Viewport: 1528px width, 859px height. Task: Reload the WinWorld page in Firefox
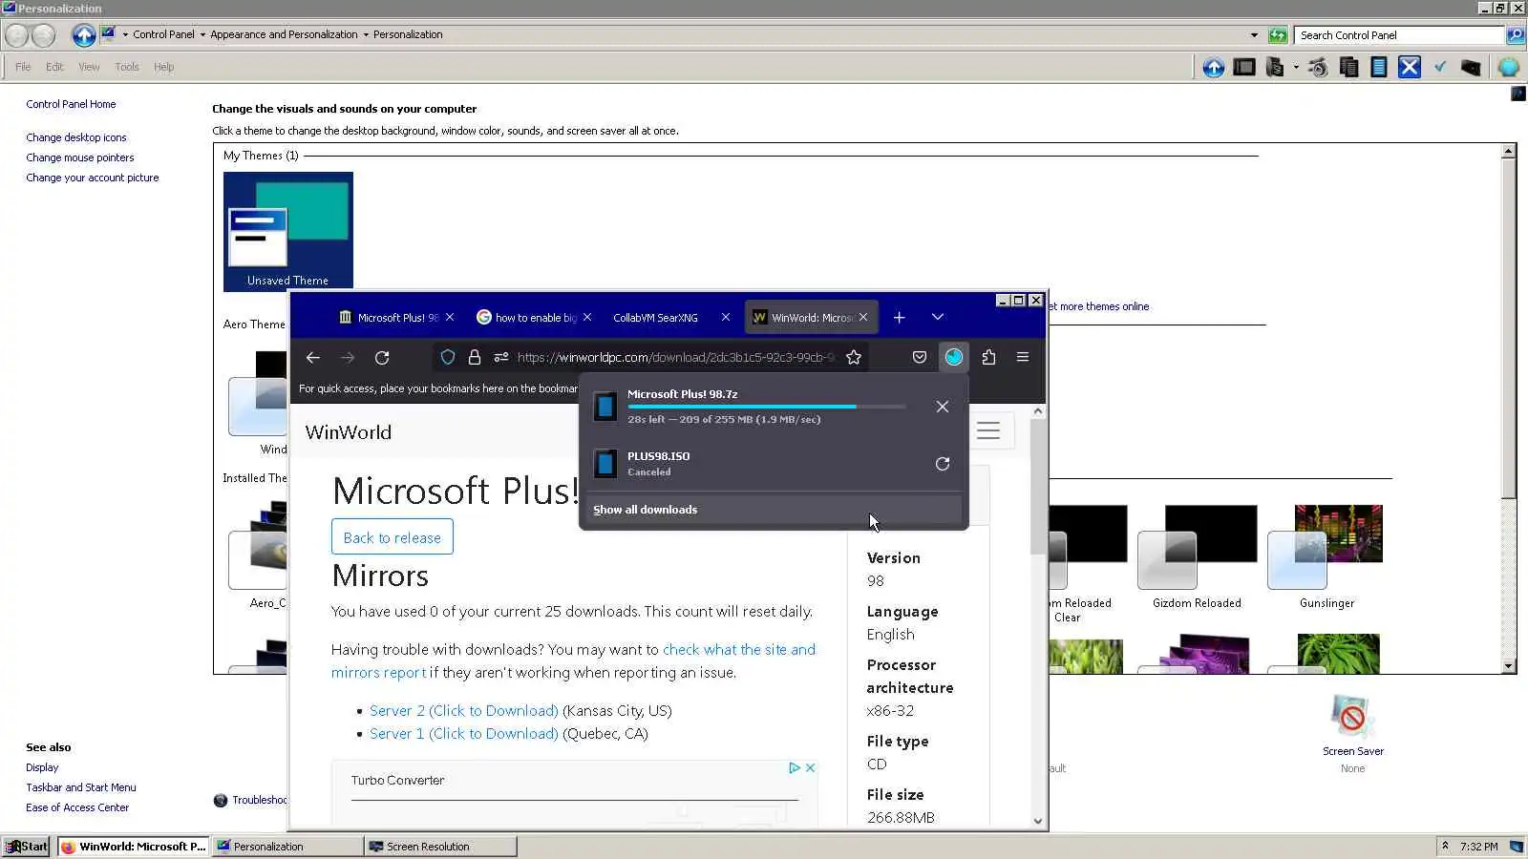(x=382, y=357)
